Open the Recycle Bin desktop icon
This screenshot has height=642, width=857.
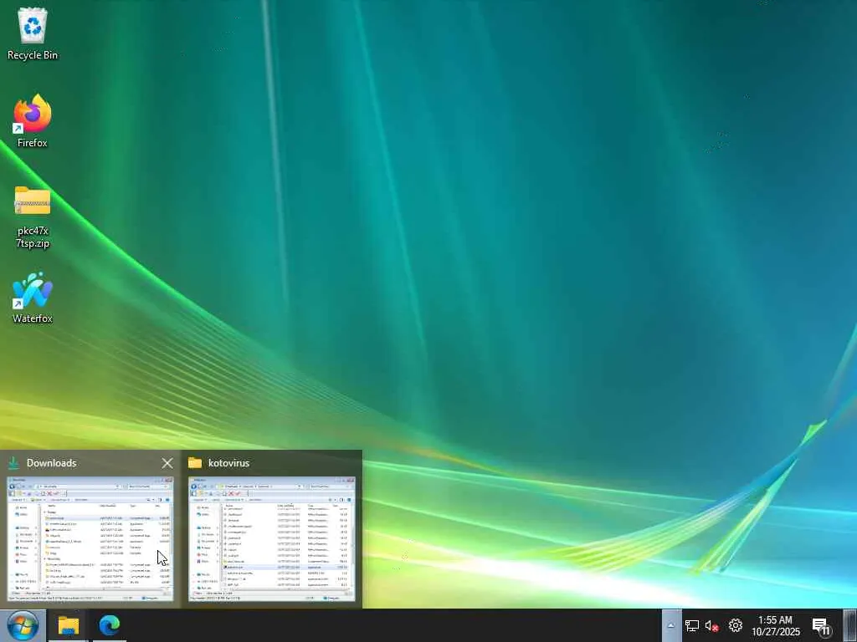33,33
